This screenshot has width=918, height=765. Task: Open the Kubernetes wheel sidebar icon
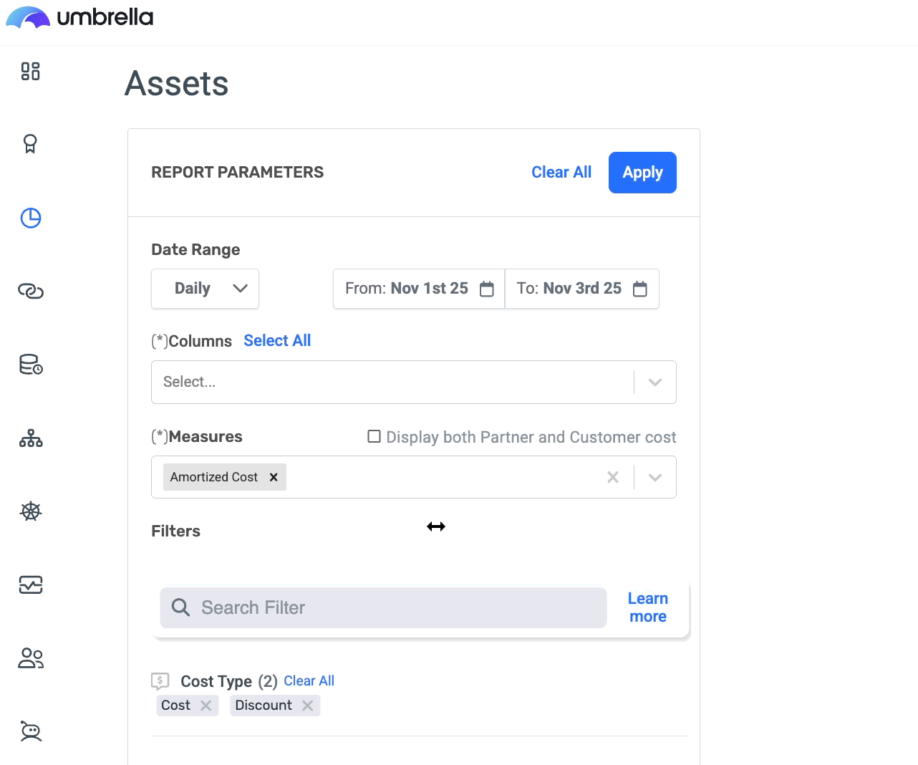coord(31,511)
